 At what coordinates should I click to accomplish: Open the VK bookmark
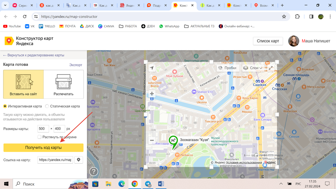pos(30,26)
